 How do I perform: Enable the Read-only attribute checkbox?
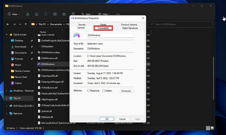[x=89, y=91]
